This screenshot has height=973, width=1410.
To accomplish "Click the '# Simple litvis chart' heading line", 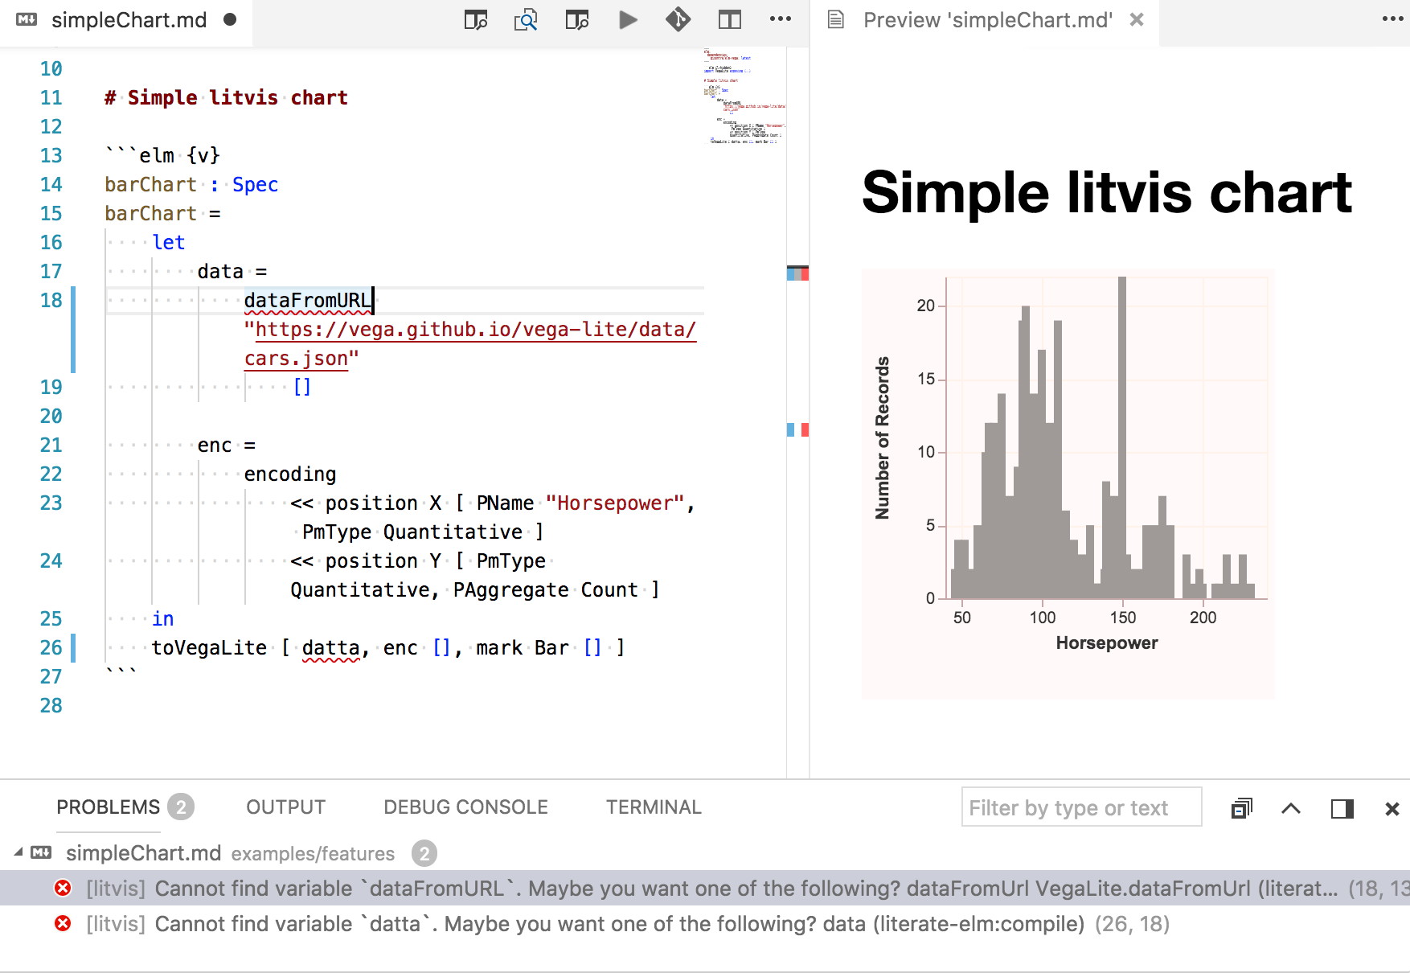I will click(226, 97).
